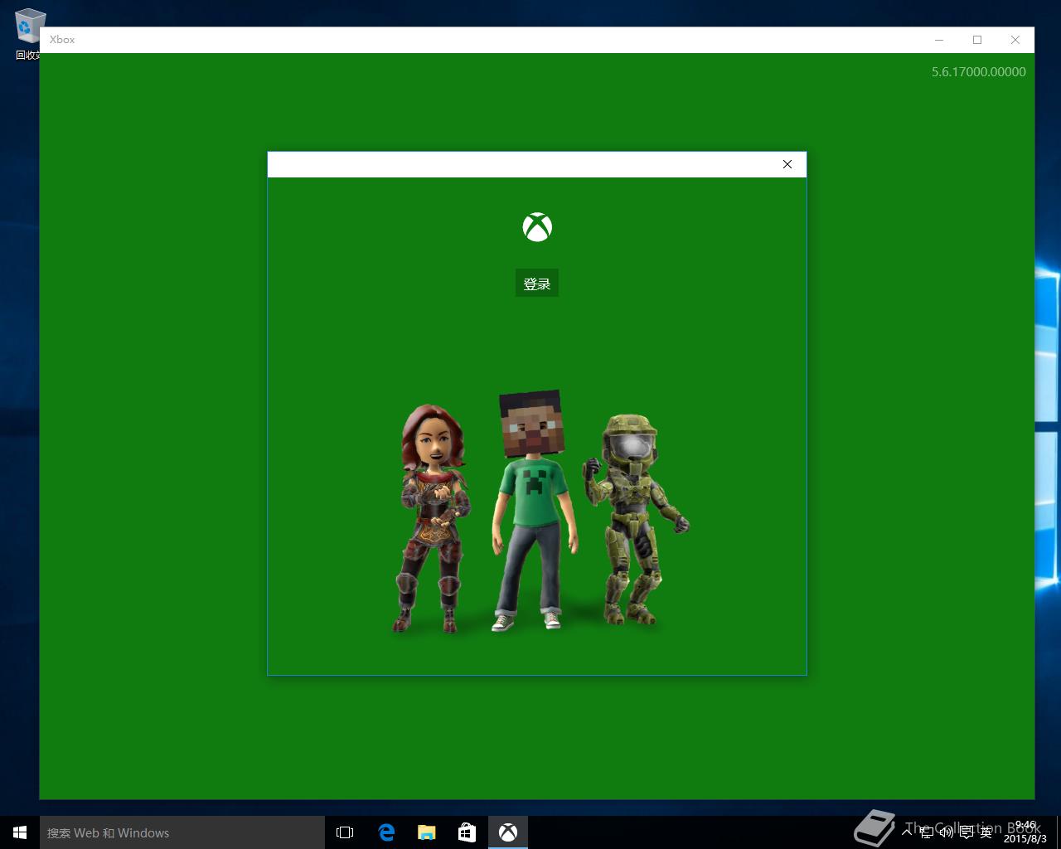Maximize the Xbox window
The image size is (1061, 849).
click(977, 40)
